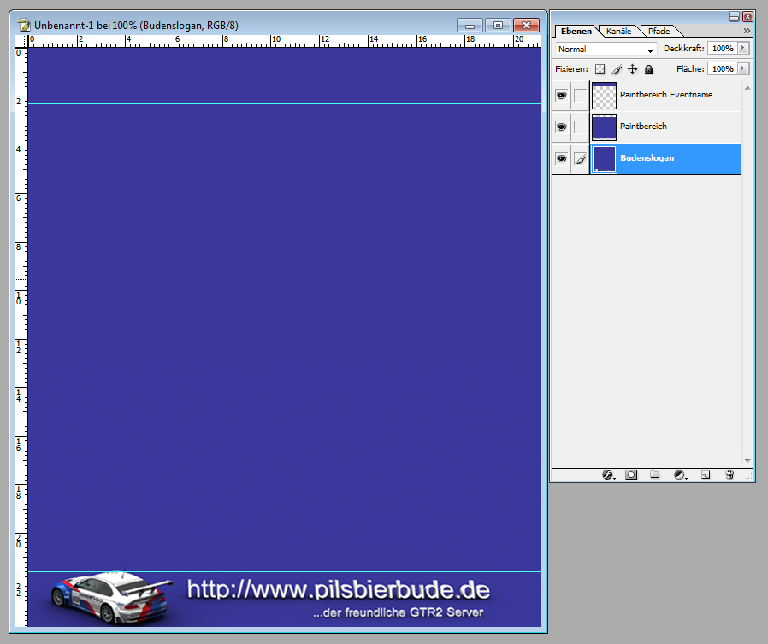This screenshot has height=644, width=768.
Task: Switch to the Kanäle tab
Action: tap(618, 32)
